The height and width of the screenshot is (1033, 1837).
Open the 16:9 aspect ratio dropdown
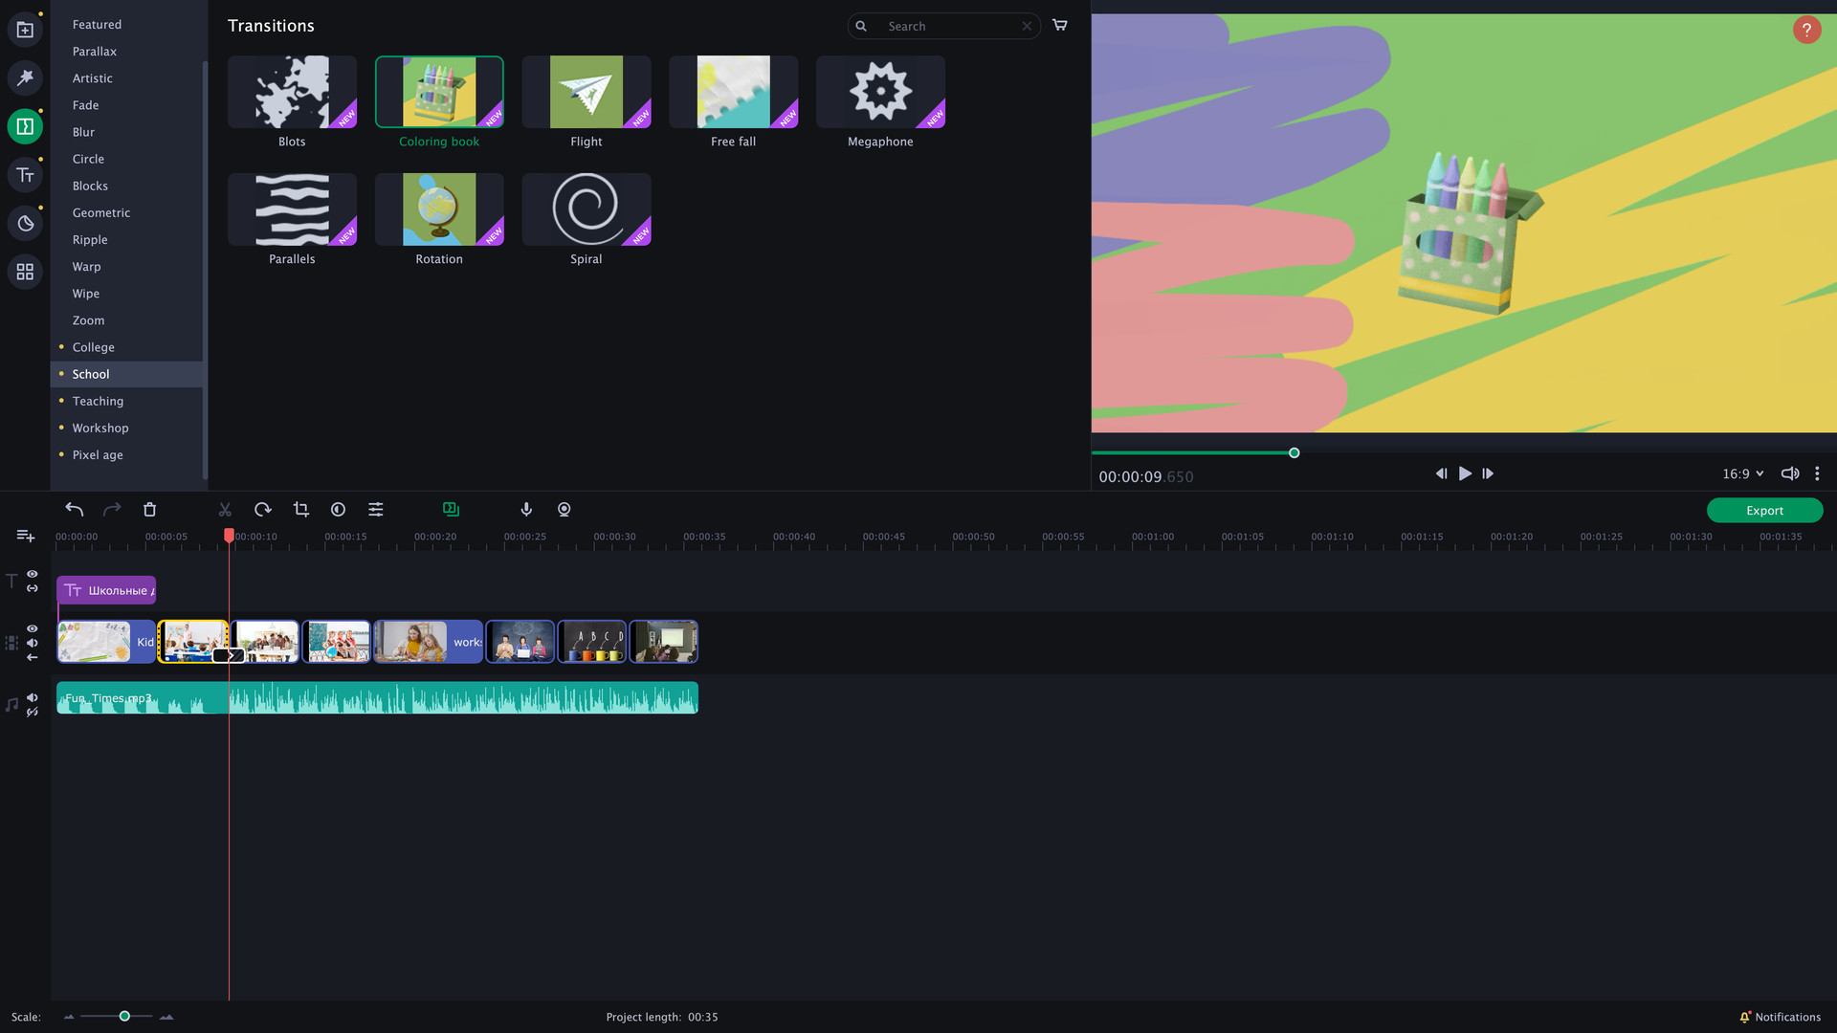(x=1742, y=473)
